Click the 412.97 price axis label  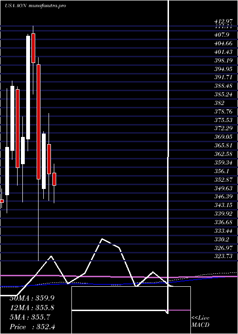(224, 21)
